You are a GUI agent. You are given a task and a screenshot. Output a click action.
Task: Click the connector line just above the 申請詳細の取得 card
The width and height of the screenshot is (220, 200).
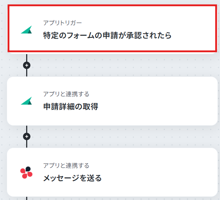point(27,73)
